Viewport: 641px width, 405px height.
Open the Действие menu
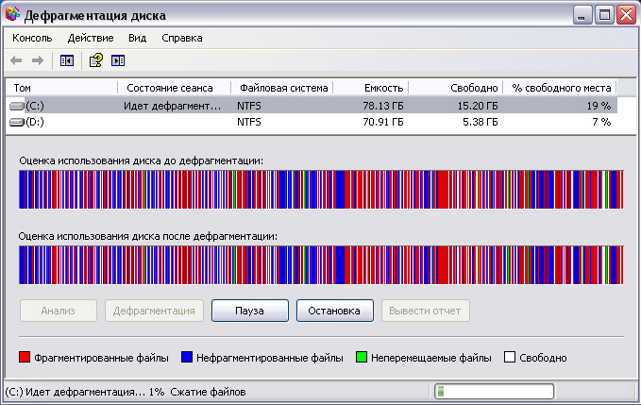pyautogui.click(x=91, y=38)
